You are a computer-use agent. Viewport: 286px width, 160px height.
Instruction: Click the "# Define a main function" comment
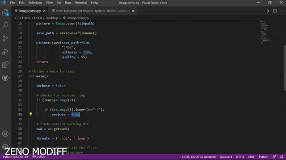[x=52, y=71]
